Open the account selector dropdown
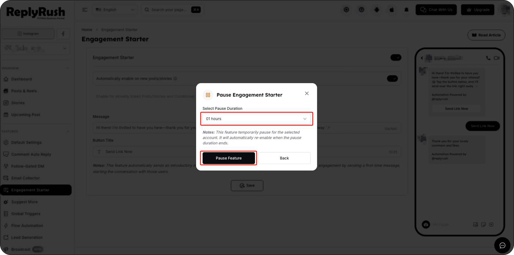This screenshot has height=255, width=514. click(36, 48)
